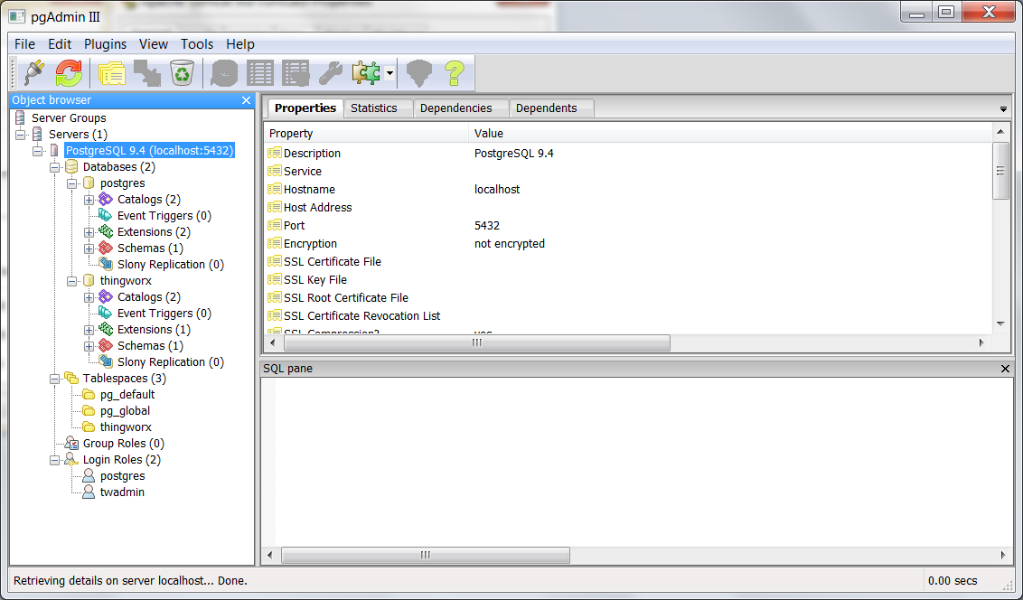Open the SQL query tool icon
This screenshot has width=1023, height=600.
tap(224, 73)
